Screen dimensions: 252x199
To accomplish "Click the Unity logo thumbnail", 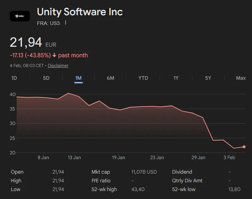I will 20,16.
